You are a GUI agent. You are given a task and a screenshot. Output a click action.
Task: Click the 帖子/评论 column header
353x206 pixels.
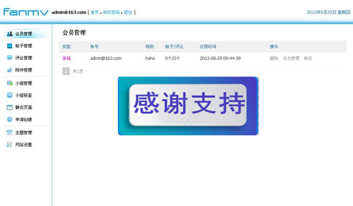(x=174, y=47)
